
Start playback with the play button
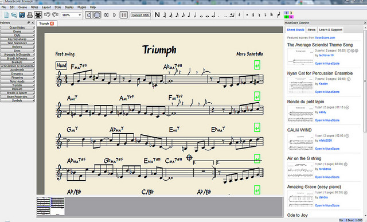tap(115, 15)
